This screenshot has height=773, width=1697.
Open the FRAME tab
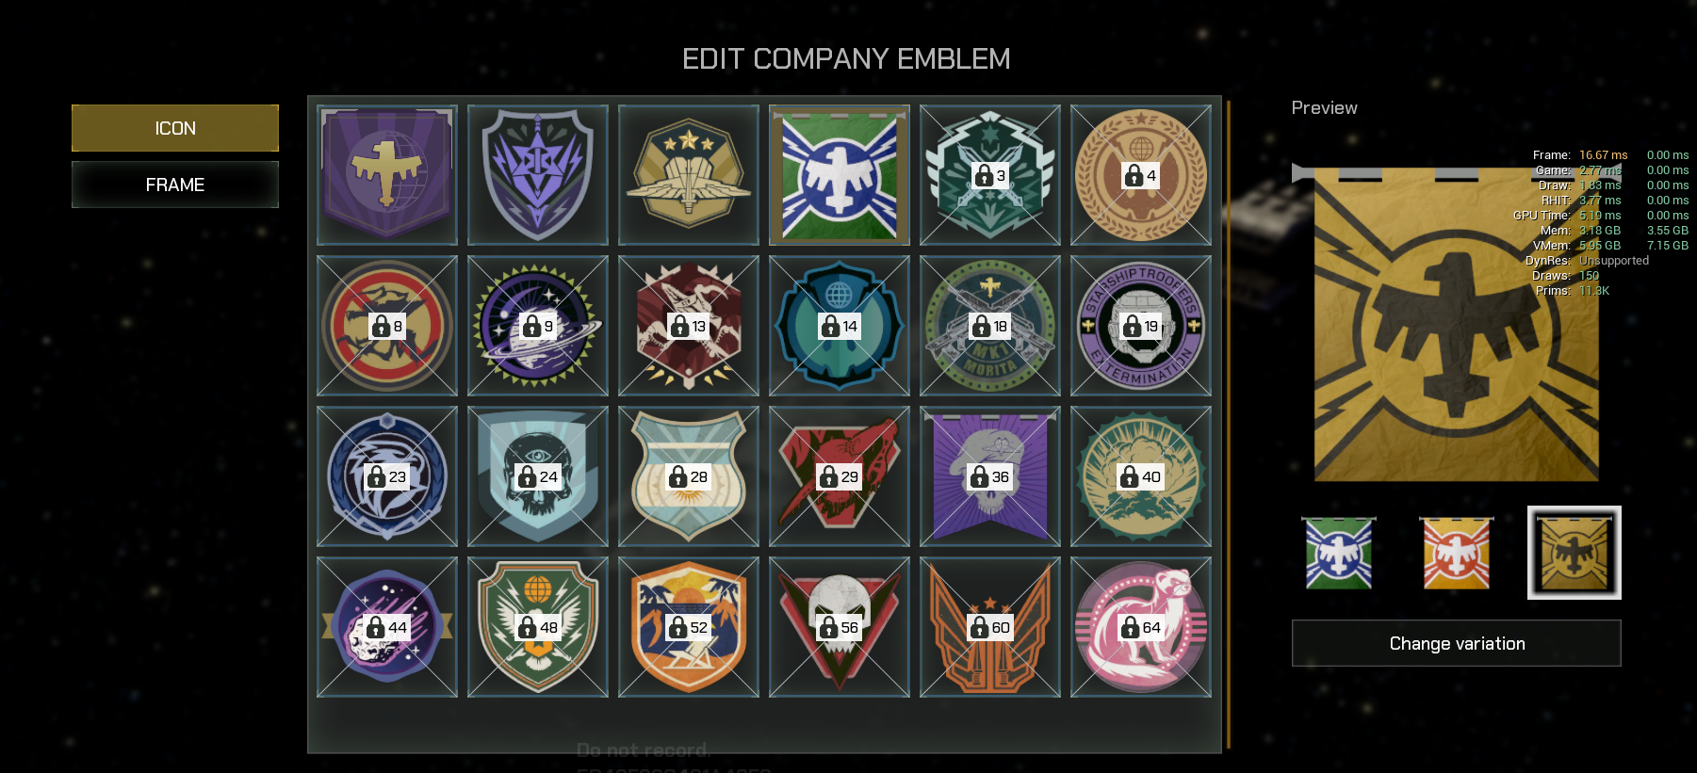pyautogui.click(x=175, y=185)
